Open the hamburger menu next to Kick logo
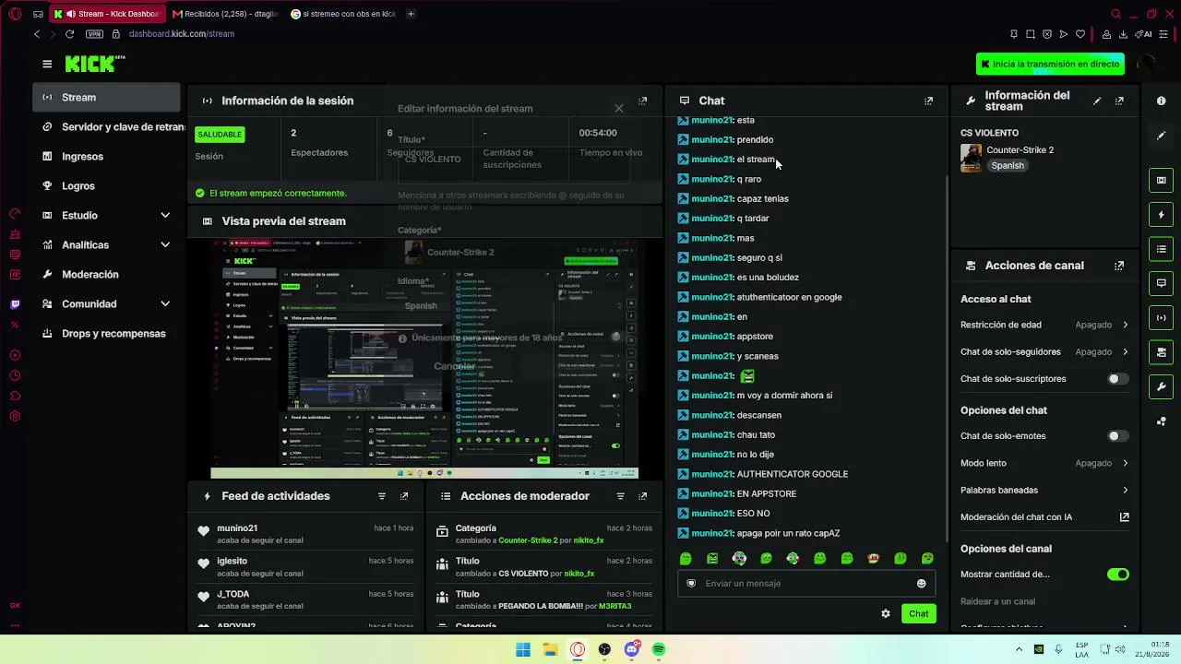 pos(47,64)
